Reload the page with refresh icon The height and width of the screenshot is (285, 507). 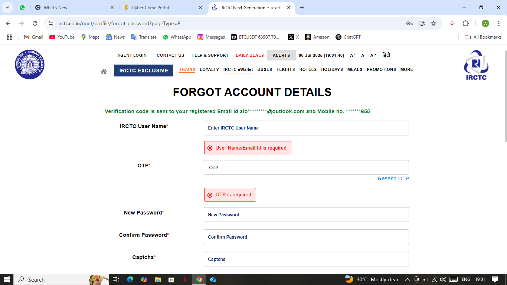35,23
